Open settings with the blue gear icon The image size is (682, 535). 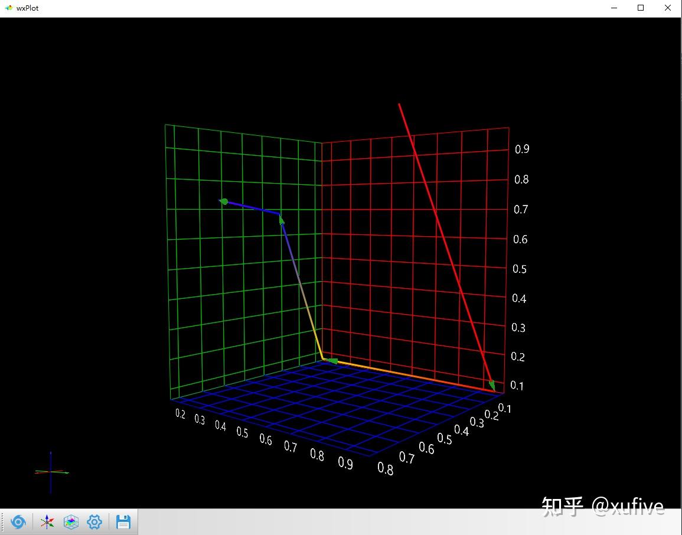coord(94,521)
